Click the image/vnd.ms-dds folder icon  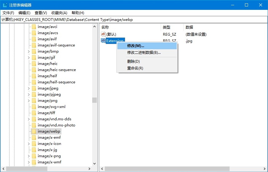pos(34,119)
